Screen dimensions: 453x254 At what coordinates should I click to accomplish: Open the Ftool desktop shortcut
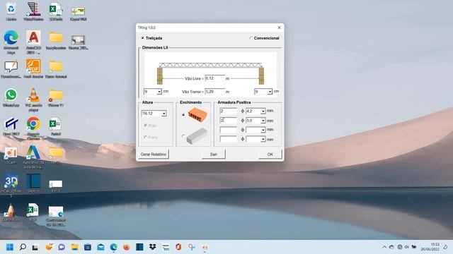pyautogui.click(x=11, y=127)
